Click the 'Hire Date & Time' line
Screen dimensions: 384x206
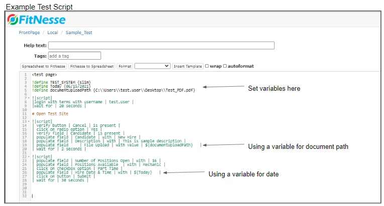click(x=97, y=172)
